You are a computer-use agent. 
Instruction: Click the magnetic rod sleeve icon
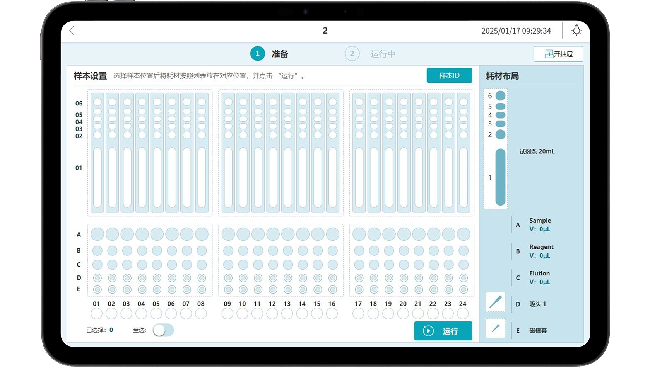tap(495, 328)
